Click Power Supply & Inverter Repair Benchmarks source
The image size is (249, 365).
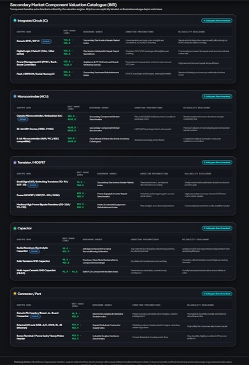(x=112, y=195)
